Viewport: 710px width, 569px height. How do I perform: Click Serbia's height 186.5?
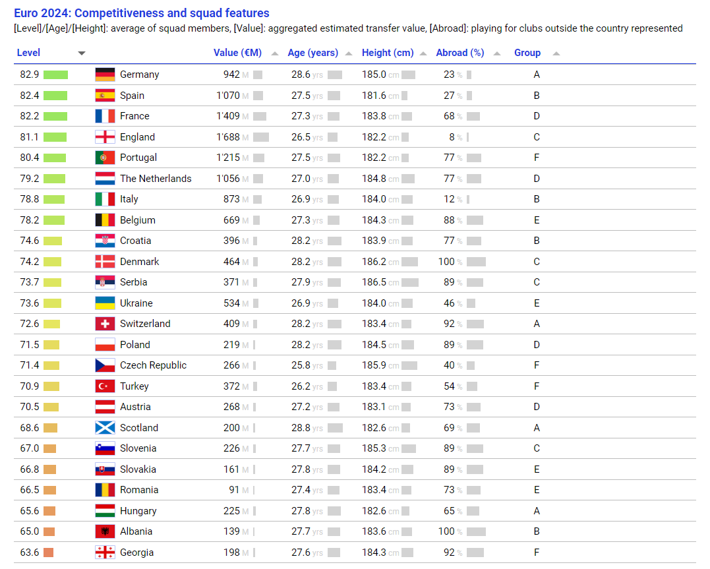click(374, 282)
